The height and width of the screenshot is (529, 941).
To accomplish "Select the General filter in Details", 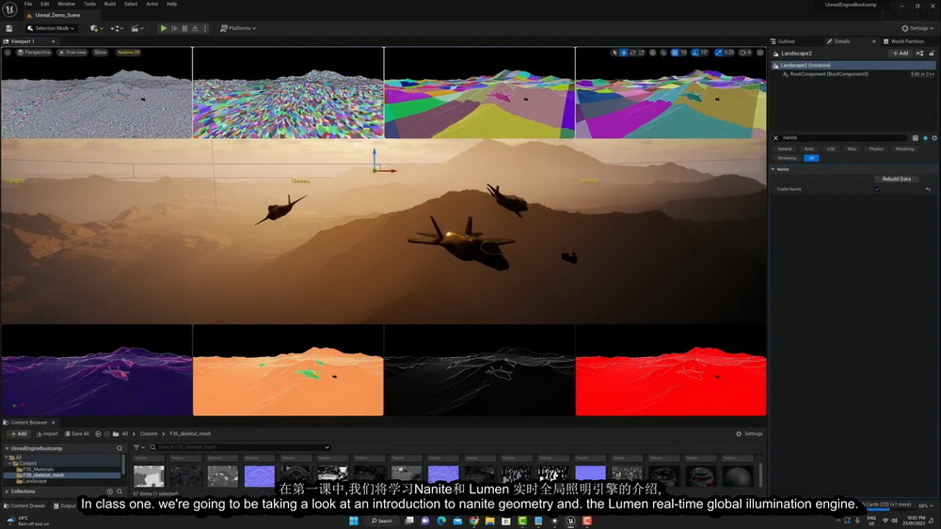I will [785, 149].
